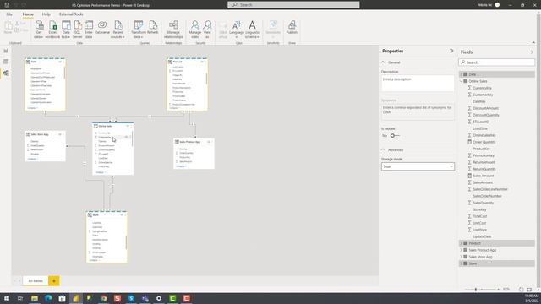This screenshot has height=304, width=541.
Task: Switch to Model view in sidebar
Action: (x=6, y=73)
